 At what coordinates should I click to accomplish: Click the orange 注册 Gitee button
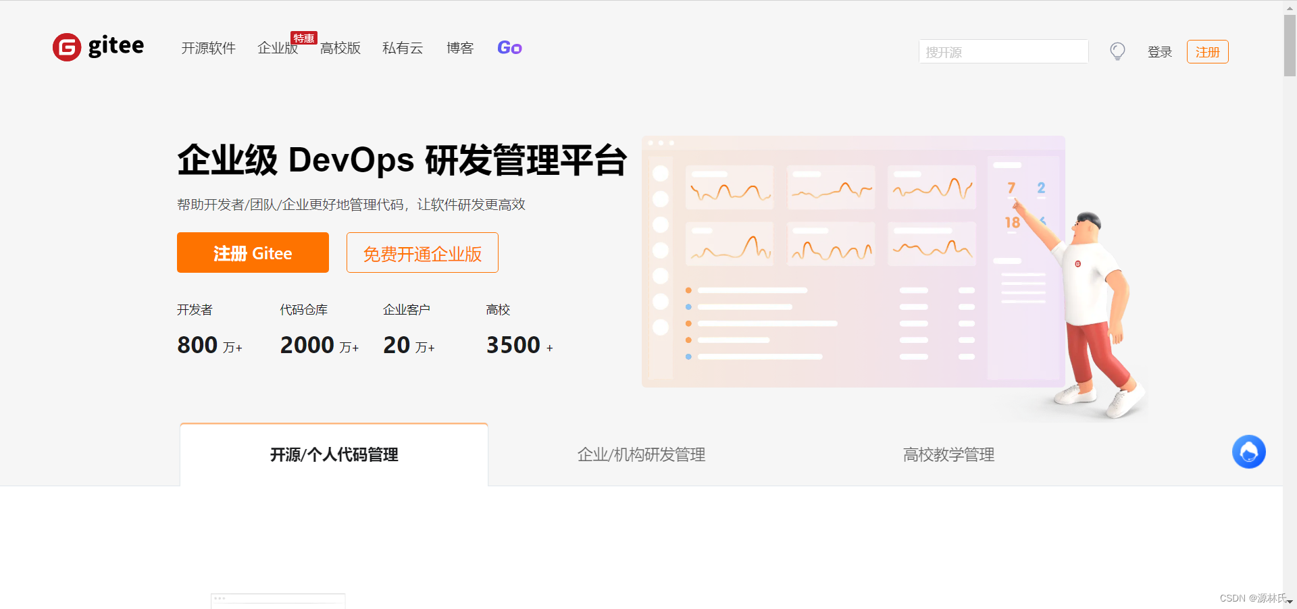pyautogui.click(x=253, y=253)
